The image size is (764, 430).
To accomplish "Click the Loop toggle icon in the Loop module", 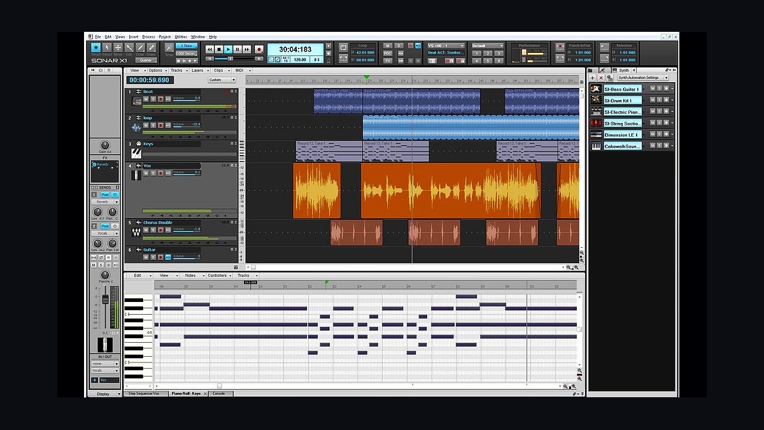I will 343,48.
